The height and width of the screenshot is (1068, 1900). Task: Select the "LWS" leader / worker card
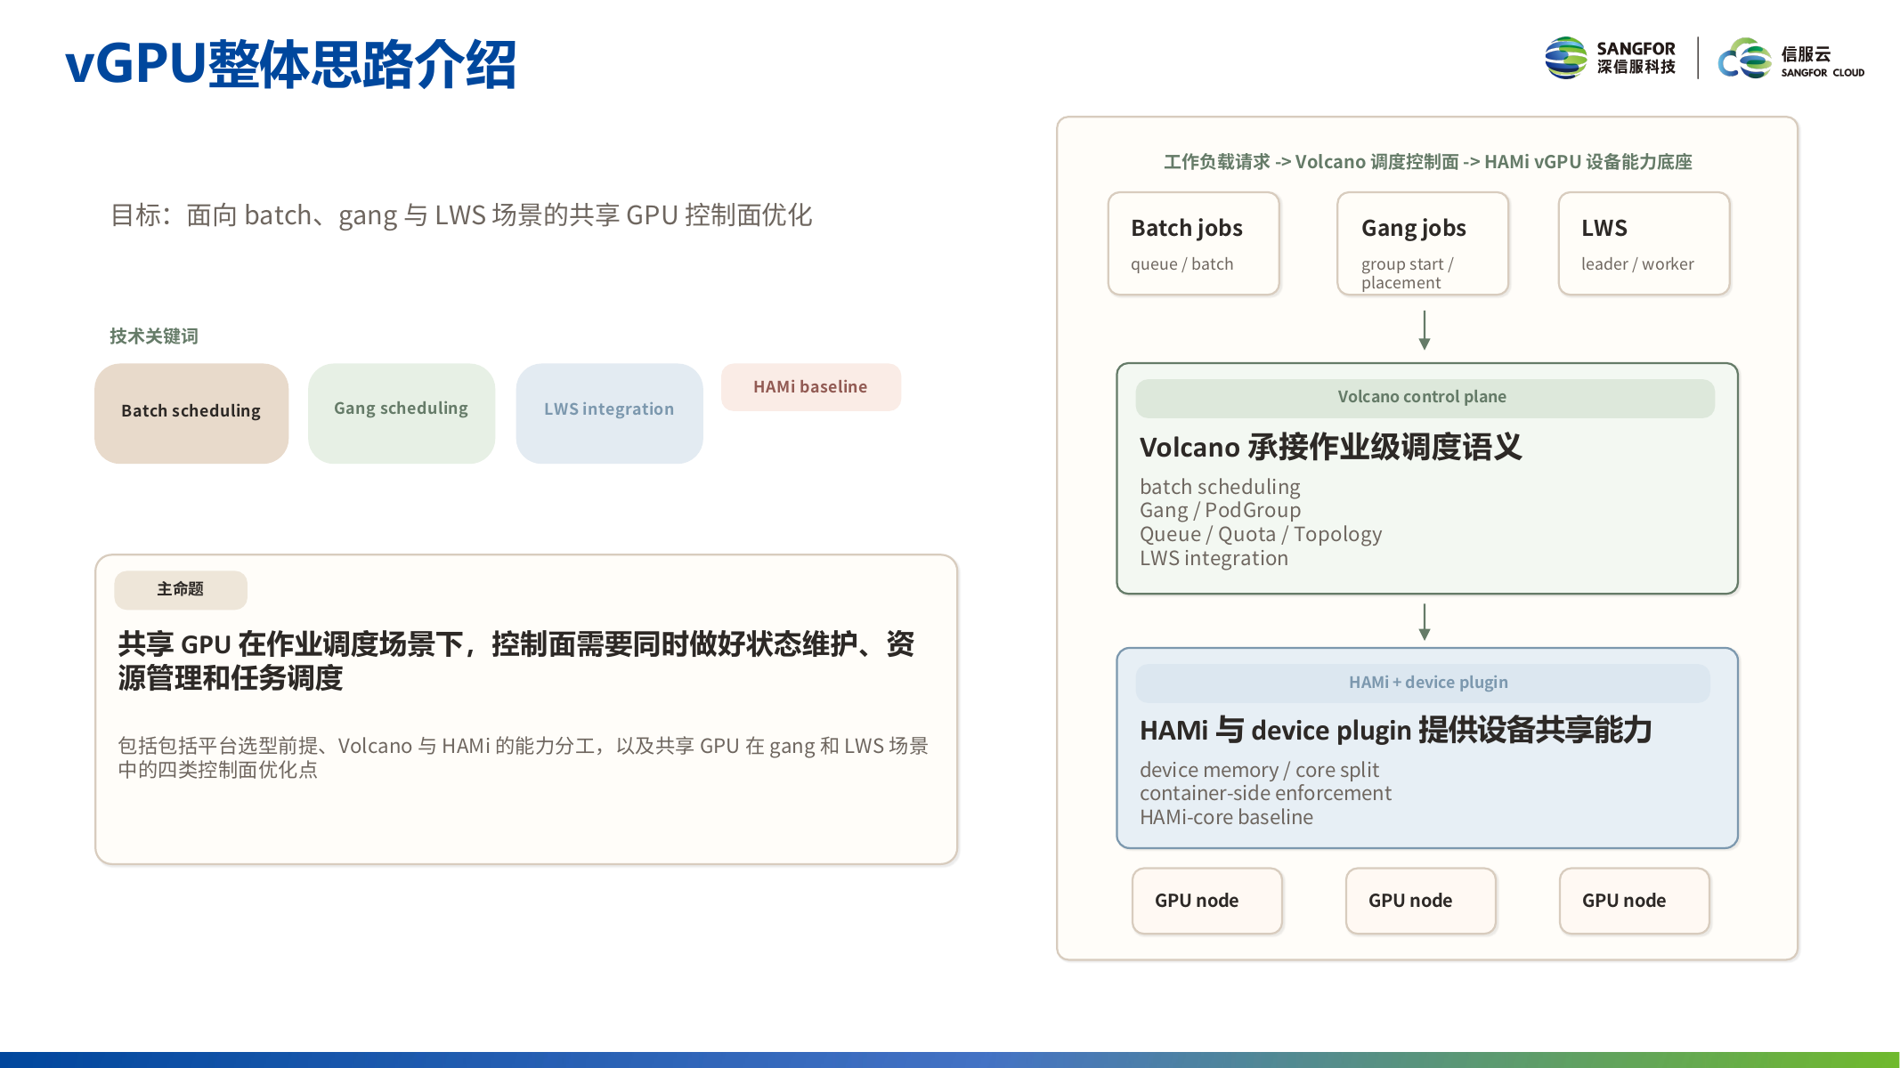1644,243
